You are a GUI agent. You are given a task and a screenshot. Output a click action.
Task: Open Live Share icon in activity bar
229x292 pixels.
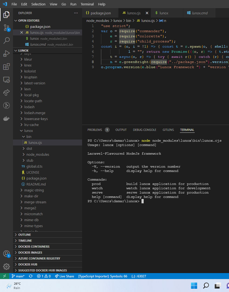6,92
